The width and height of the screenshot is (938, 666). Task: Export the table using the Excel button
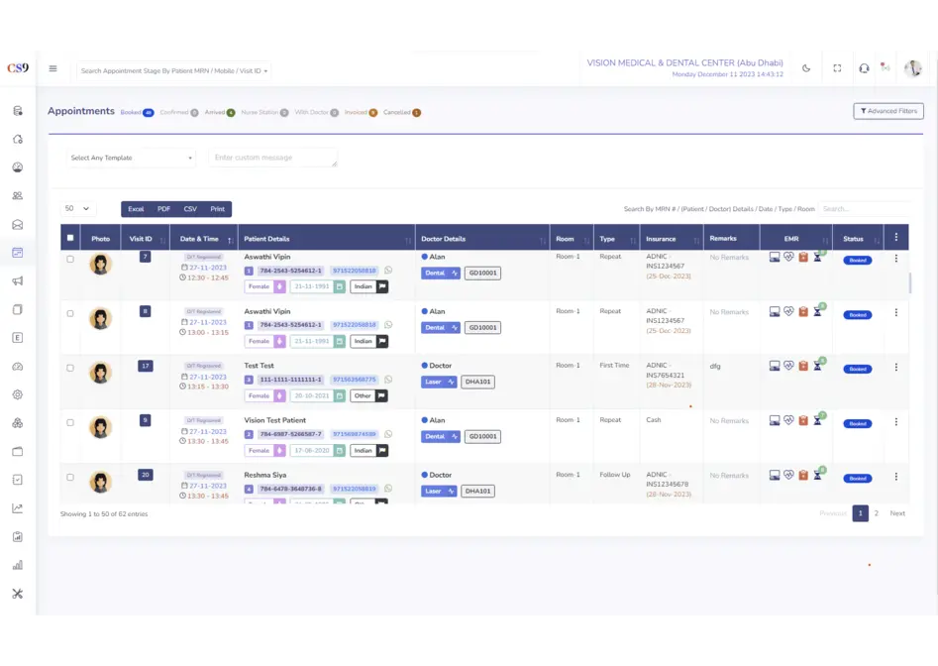tap(136, 209)
